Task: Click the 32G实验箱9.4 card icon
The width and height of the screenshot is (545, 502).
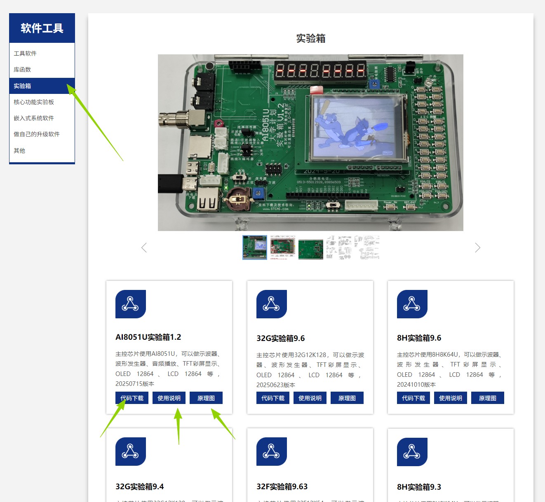Action: coord(131,452)
